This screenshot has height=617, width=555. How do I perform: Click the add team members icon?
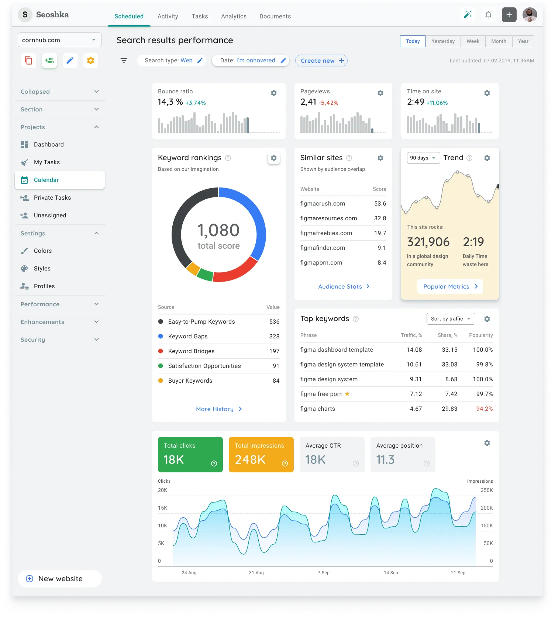49,61
